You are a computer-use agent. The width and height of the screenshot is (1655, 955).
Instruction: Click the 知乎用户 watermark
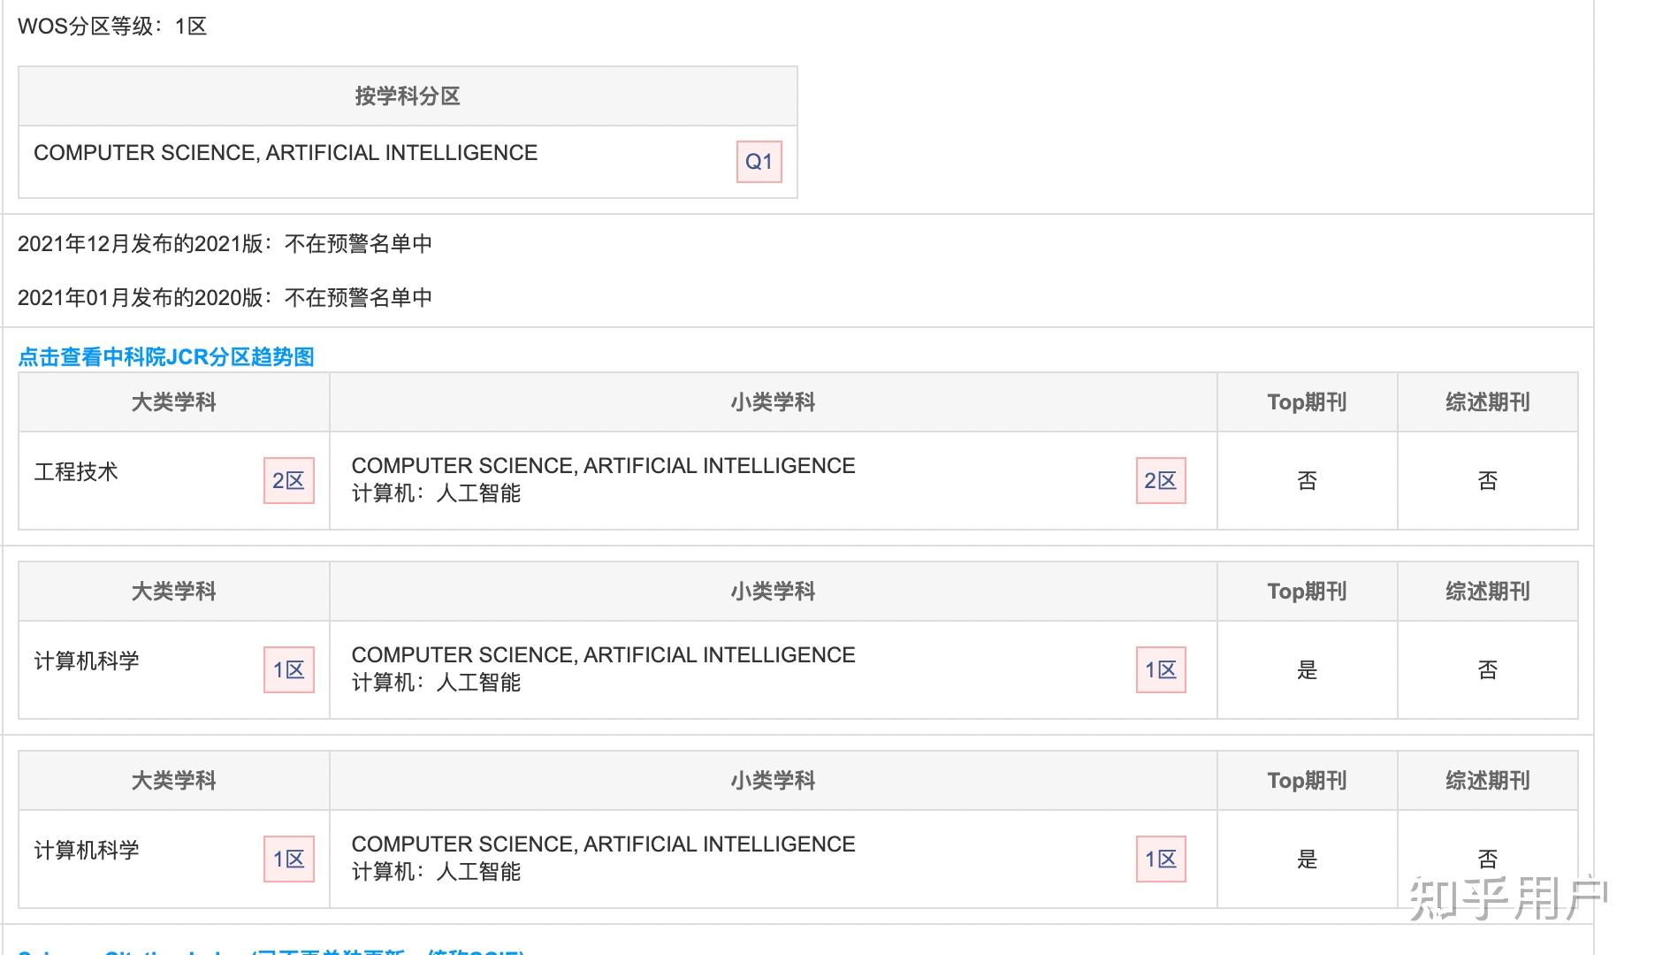coord(1507,898)
